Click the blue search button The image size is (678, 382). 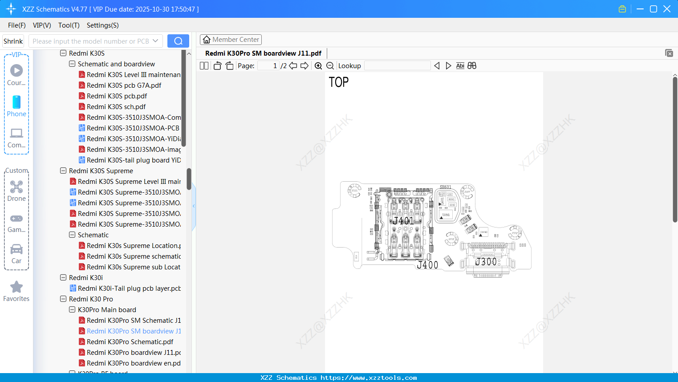coord(178,41)
